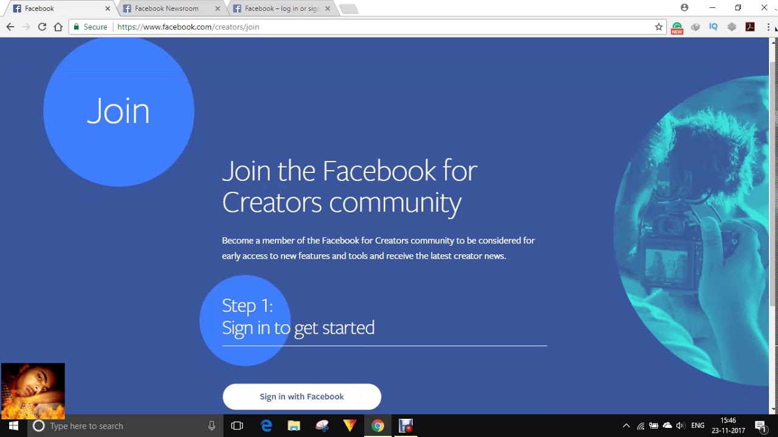The width and height of the screenshot is (778, 437).
Task: Click Sign in with Facebook button
Action: (301, 396)
